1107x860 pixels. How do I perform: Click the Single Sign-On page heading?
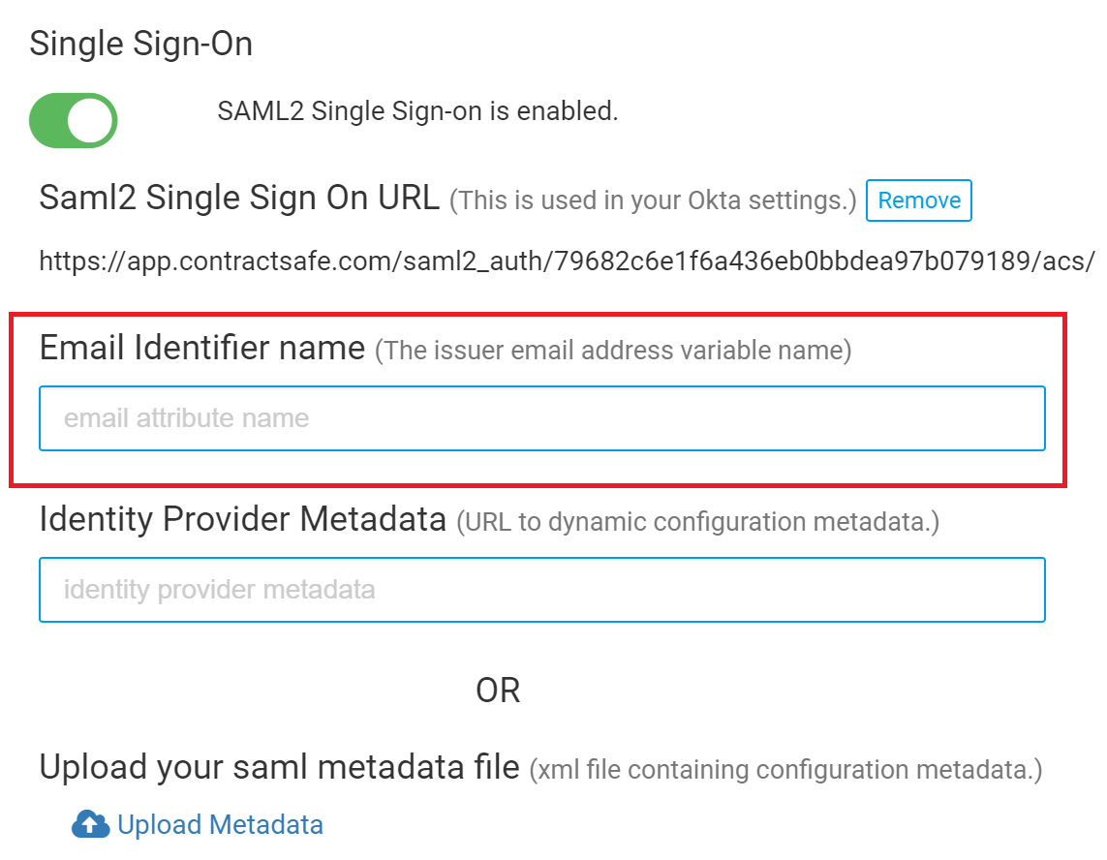tap(141, 44)
